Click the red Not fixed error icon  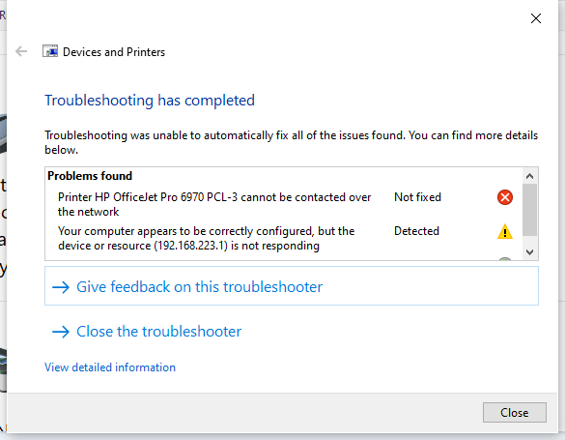pyautogui.click(x=505, y=197)
